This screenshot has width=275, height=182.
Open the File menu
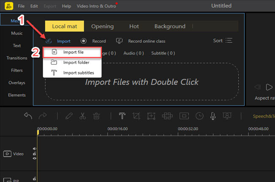click(x=21, y=6)
